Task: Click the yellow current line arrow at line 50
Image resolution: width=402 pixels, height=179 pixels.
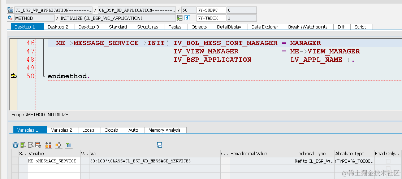Action: (14, 76)
